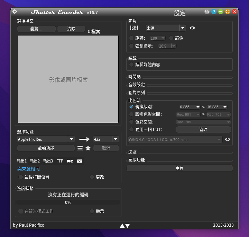
Task: Open help with the question mark icon
Action: tap(214, 12)
